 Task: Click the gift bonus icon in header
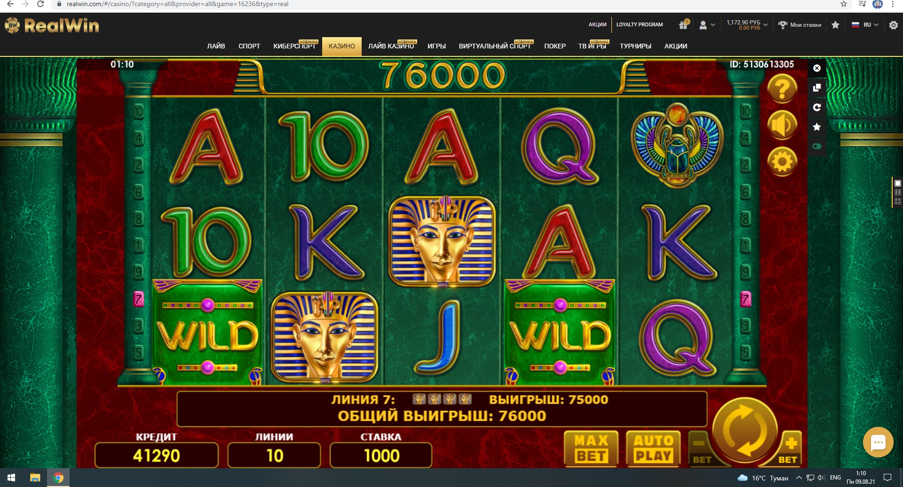coord(684,24)
